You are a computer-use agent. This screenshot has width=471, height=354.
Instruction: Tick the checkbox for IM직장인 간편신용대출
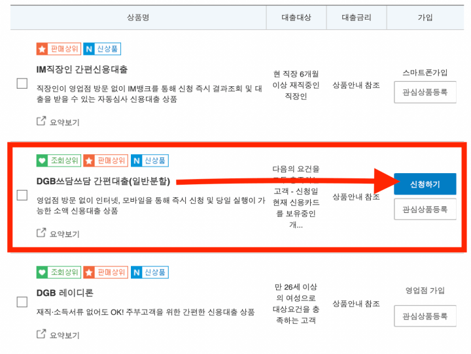(x=22, y=84)
